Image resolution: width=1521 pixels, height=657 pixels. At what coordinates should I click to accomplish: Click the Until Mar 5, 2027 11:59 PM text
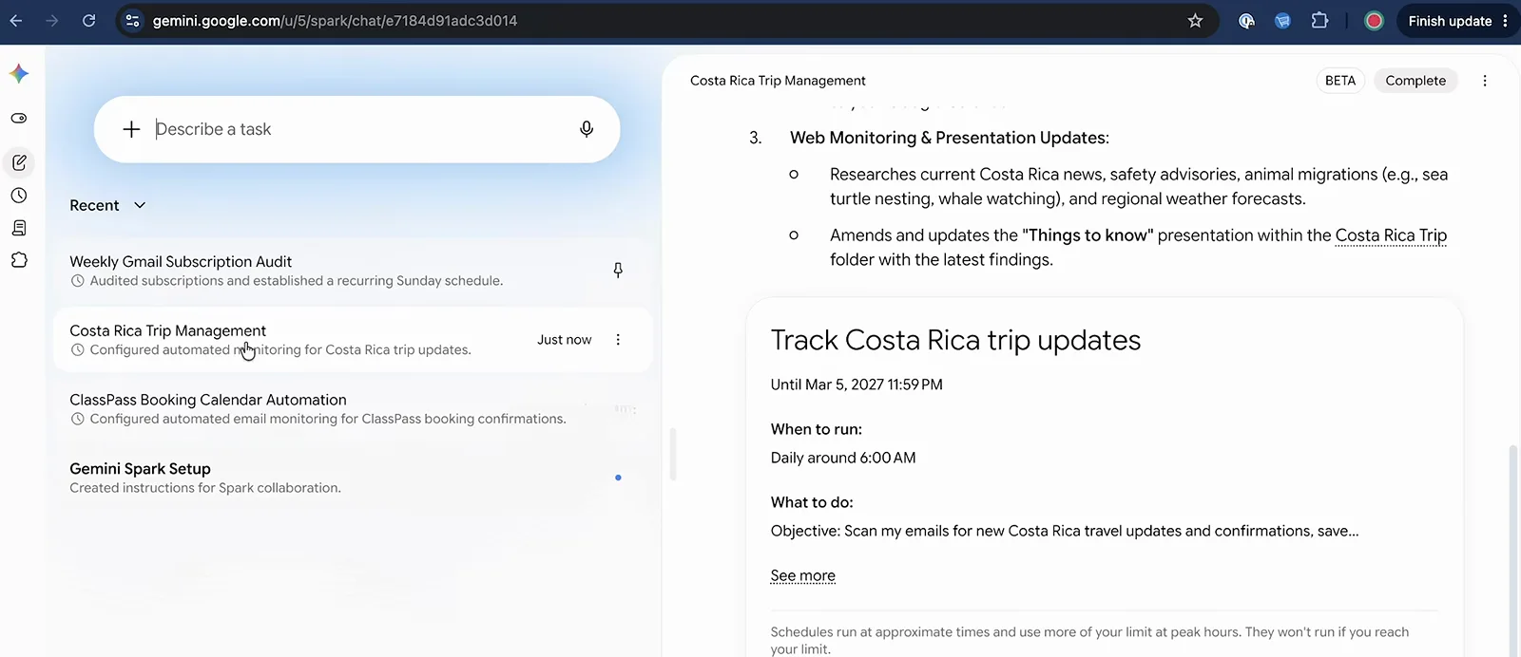[857, 385]
